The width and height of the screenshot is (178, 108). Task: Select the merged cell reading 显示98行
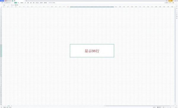pyautogui.click(x=92, y=51)
